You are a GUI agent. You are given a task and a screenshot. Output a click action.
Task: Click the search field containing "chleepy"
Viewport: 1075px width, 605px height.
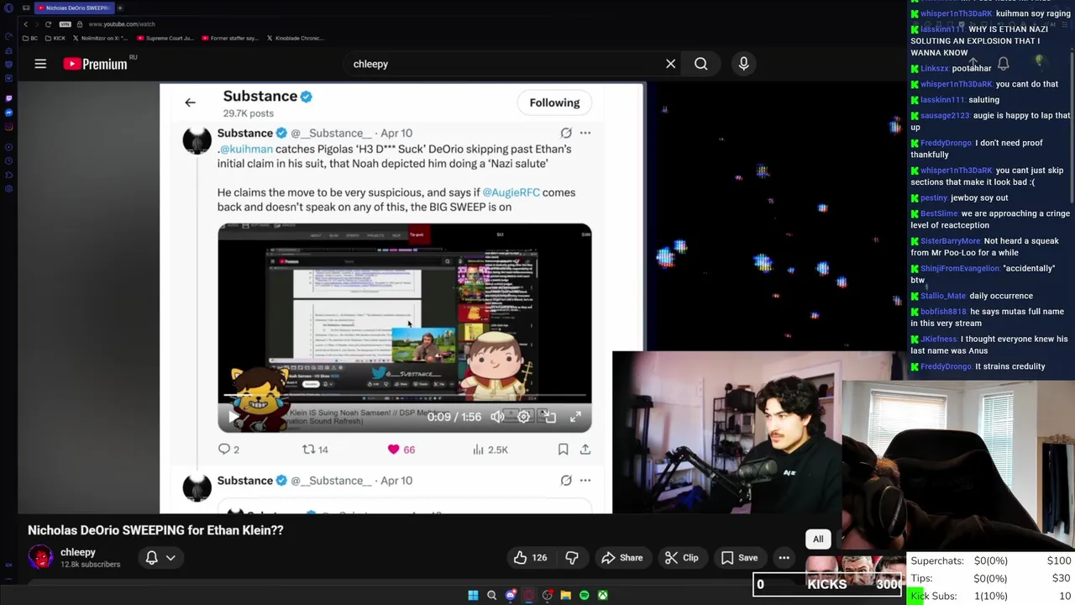504,64
